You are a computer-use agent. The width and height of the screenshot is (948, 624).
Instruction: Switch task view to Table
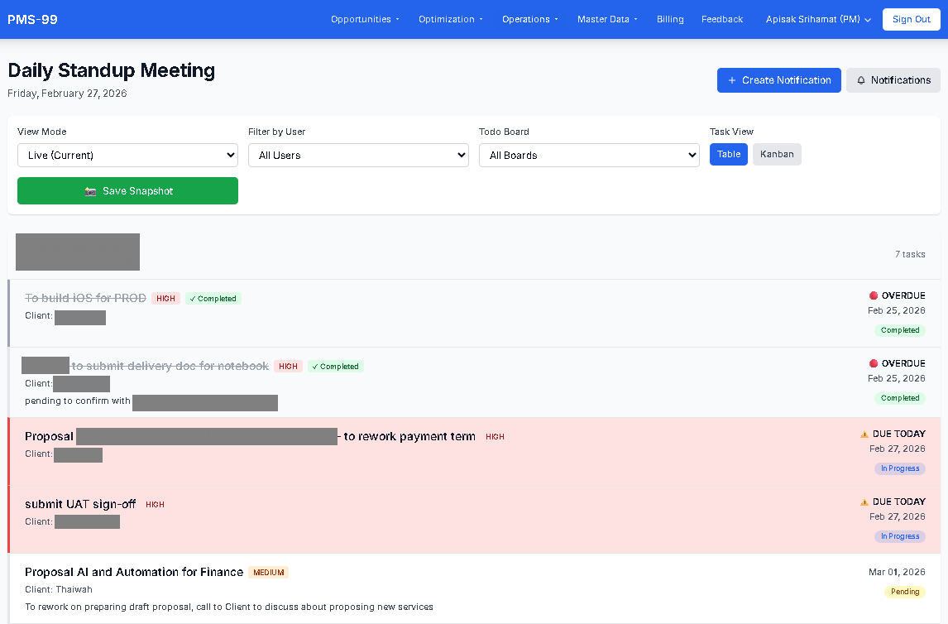coord(729,155)
